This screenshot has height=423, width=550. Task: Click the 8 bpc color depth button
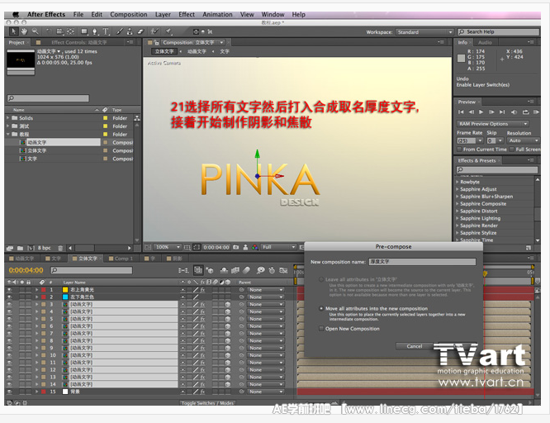click(x=44, y=248)
